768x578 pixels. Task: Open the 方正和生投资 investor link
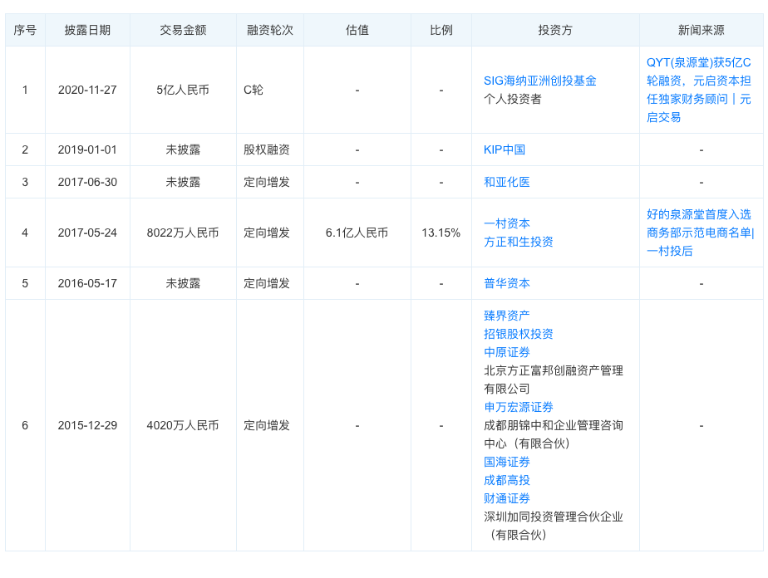click(x=518, y=242)
